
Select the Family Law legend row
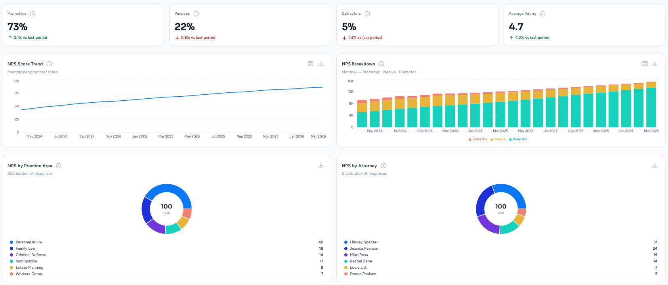[166, 249]
